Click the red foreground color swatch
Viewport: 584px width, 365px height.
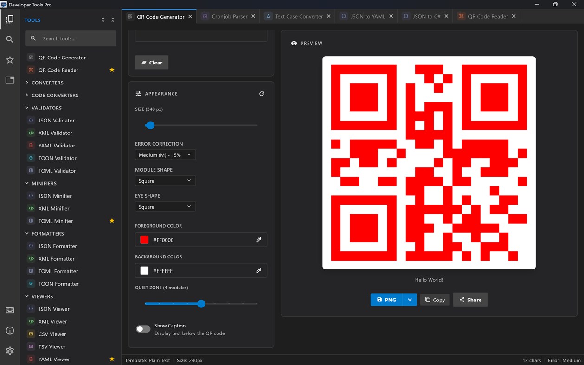(144, 240)
